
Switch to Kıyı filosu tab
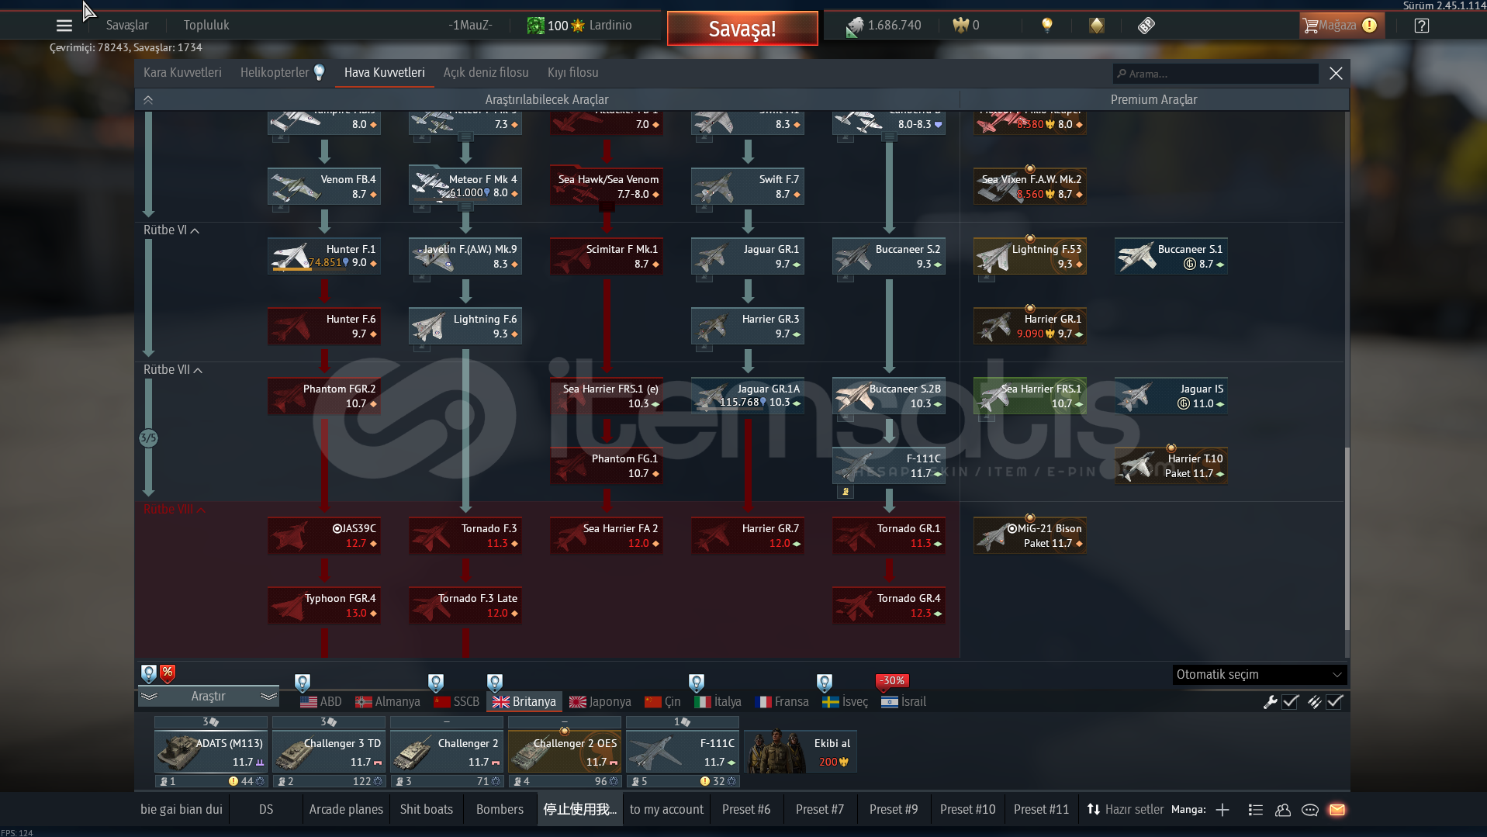[572, 72]
